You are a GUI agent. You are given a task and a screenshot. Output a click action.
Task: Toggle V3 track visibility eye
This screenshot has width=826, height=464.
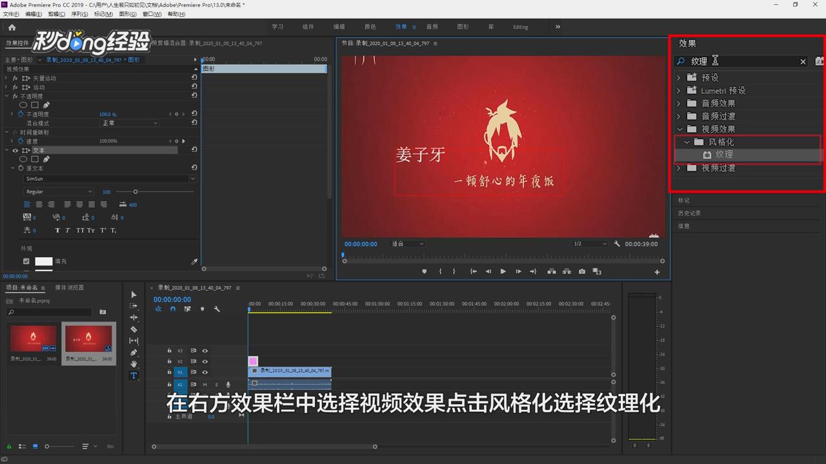pyautogui.click(x=205, y=351)
